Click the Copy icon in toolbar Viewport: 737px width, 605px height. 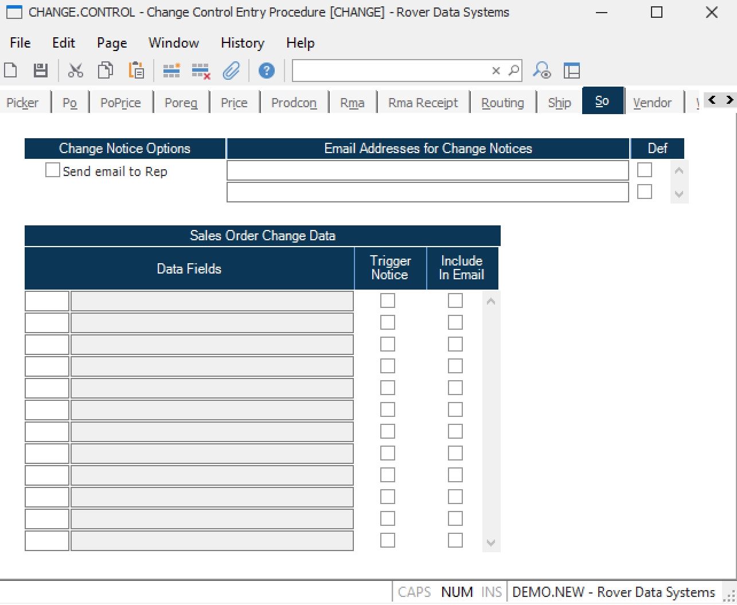106,71
